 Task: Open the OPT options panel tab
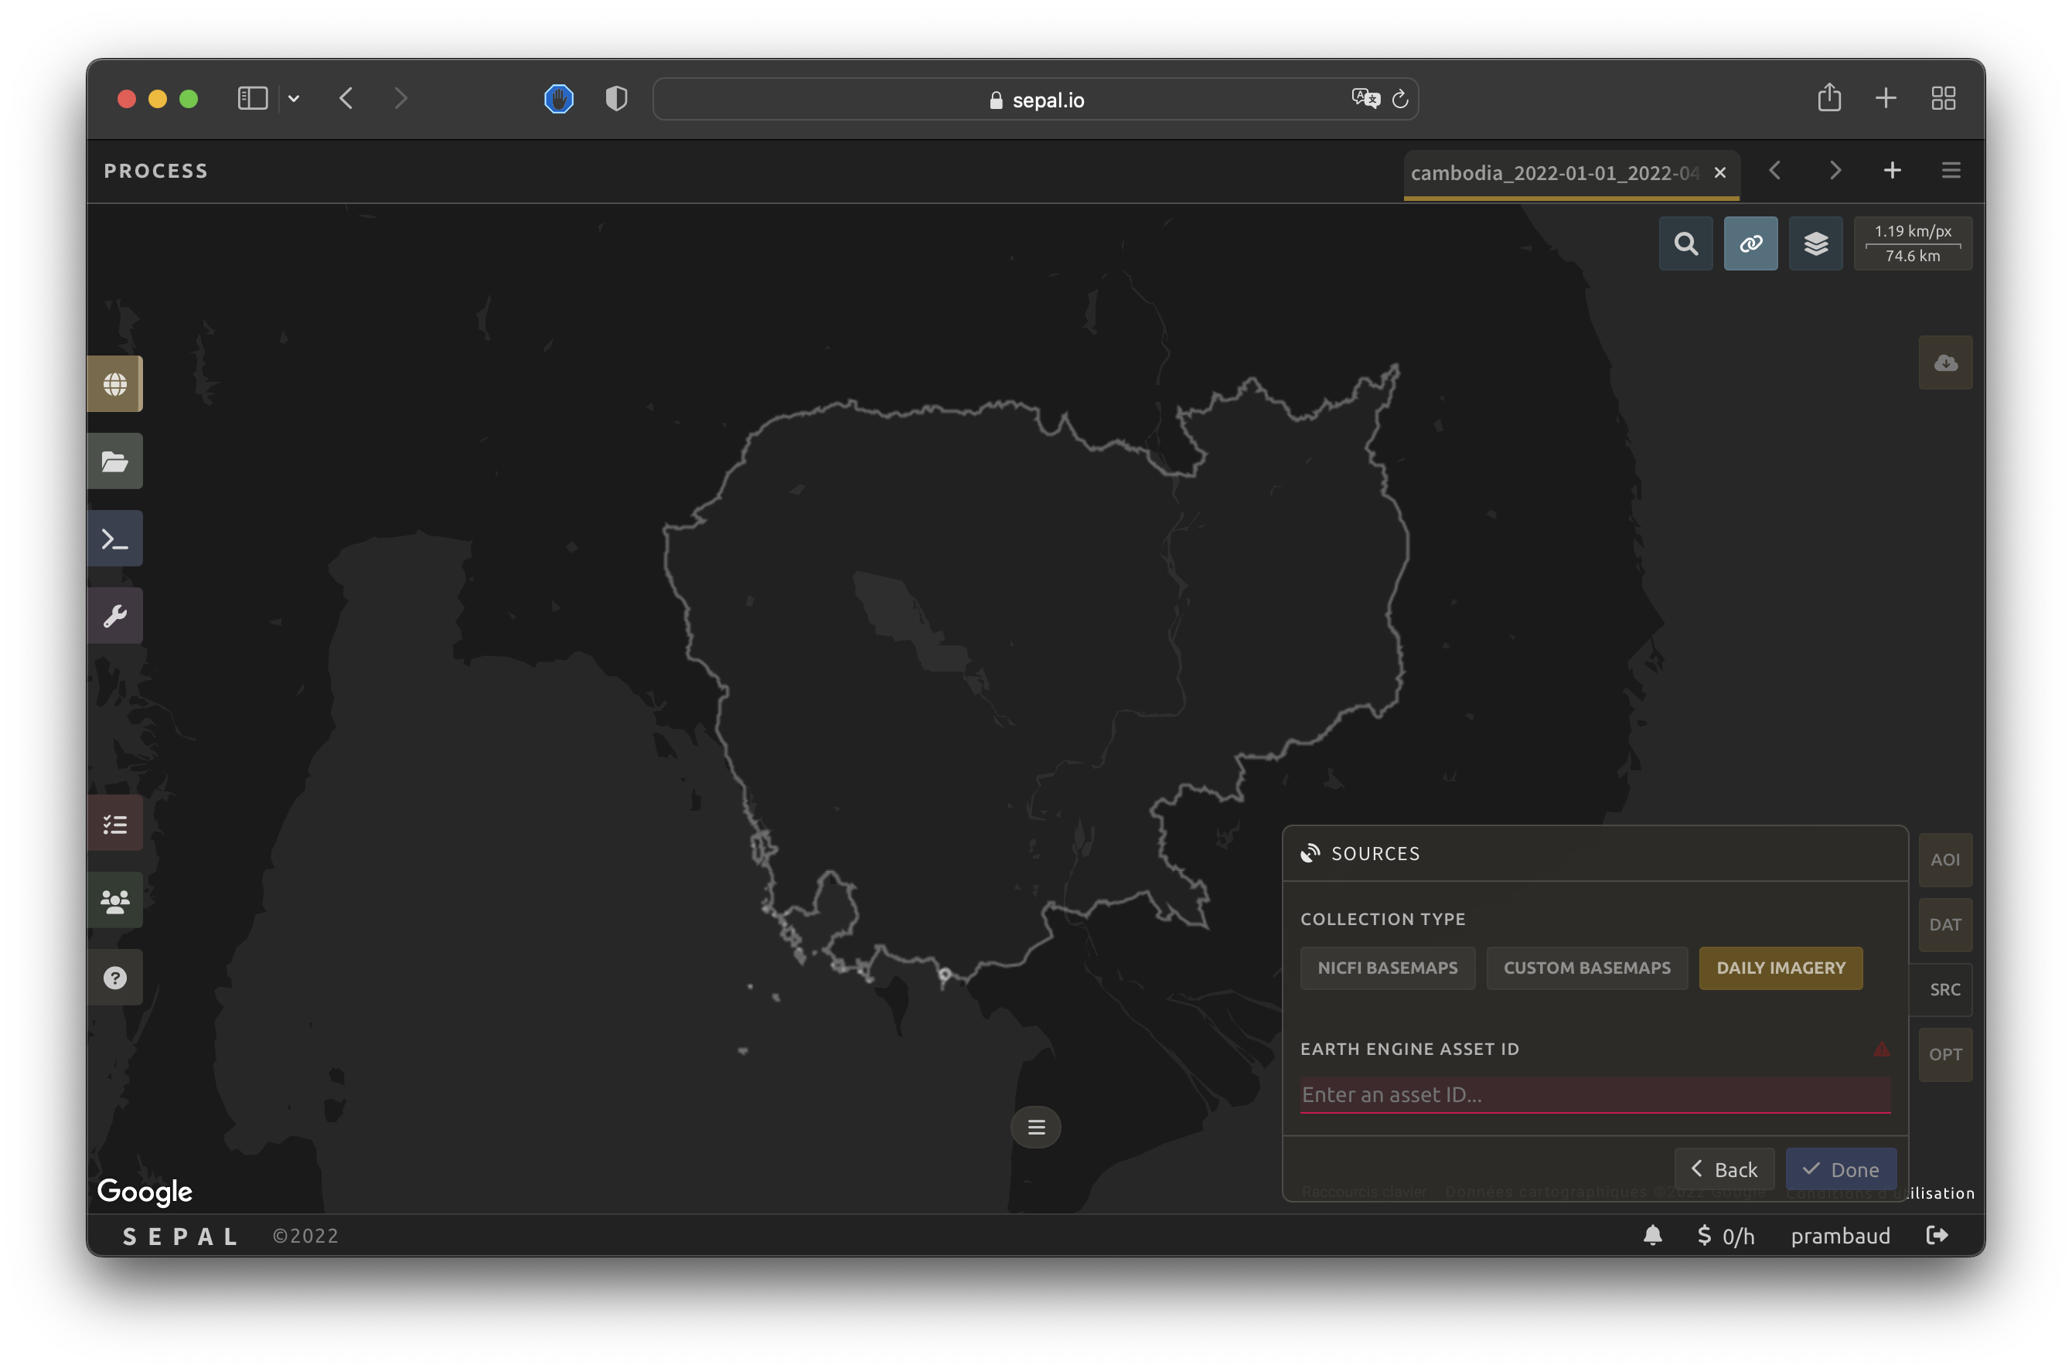pos(1944,1054)
